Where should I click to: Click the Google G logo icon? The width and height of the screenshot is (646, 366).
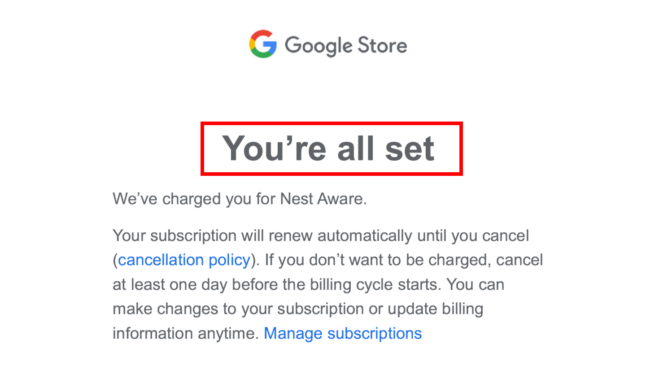coord(263,44)
